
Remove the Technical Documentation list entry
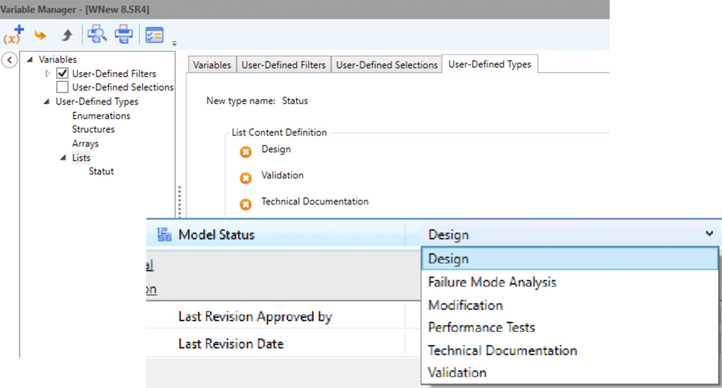click(246, 204)
